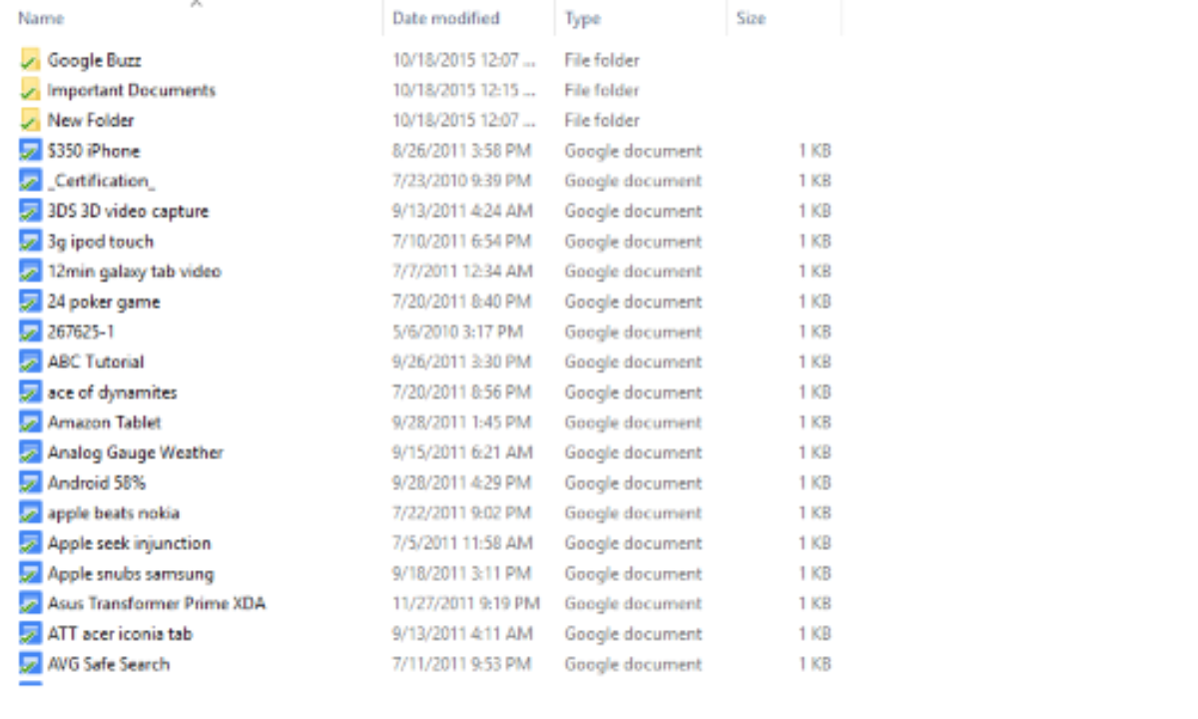Screen dimensions: 1198x719
Task: Click the Amazon Tablet document icon
Action: (x=30, y=422)
